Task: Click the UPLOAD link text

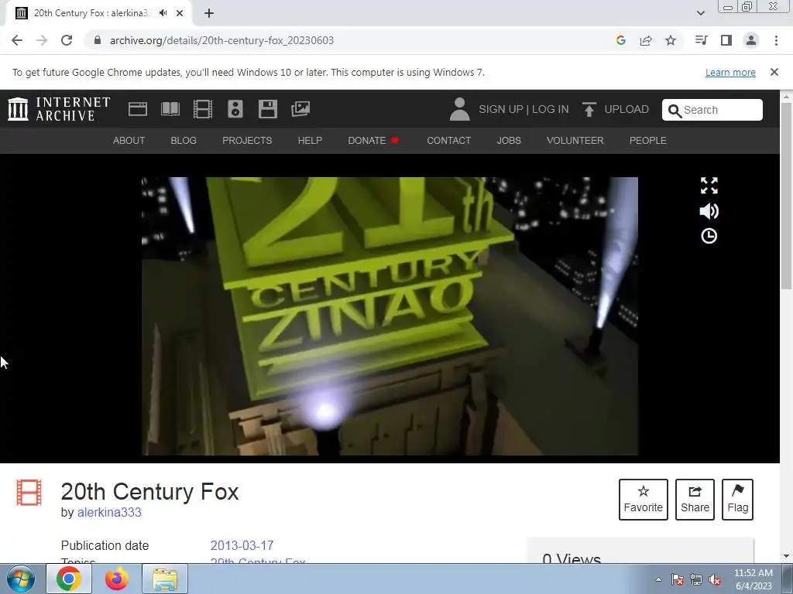Action: click(x=627, y=109)
